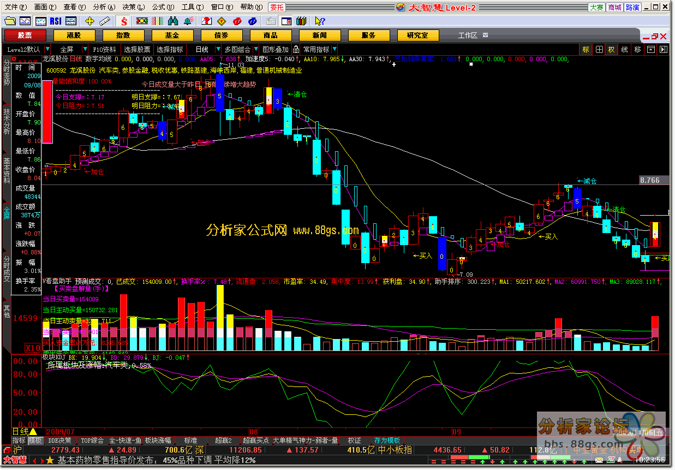Image resolution: width=675 pixels, height=470 pixels.
Task: Open the binoculars search icon
Action: coord(174,21)
